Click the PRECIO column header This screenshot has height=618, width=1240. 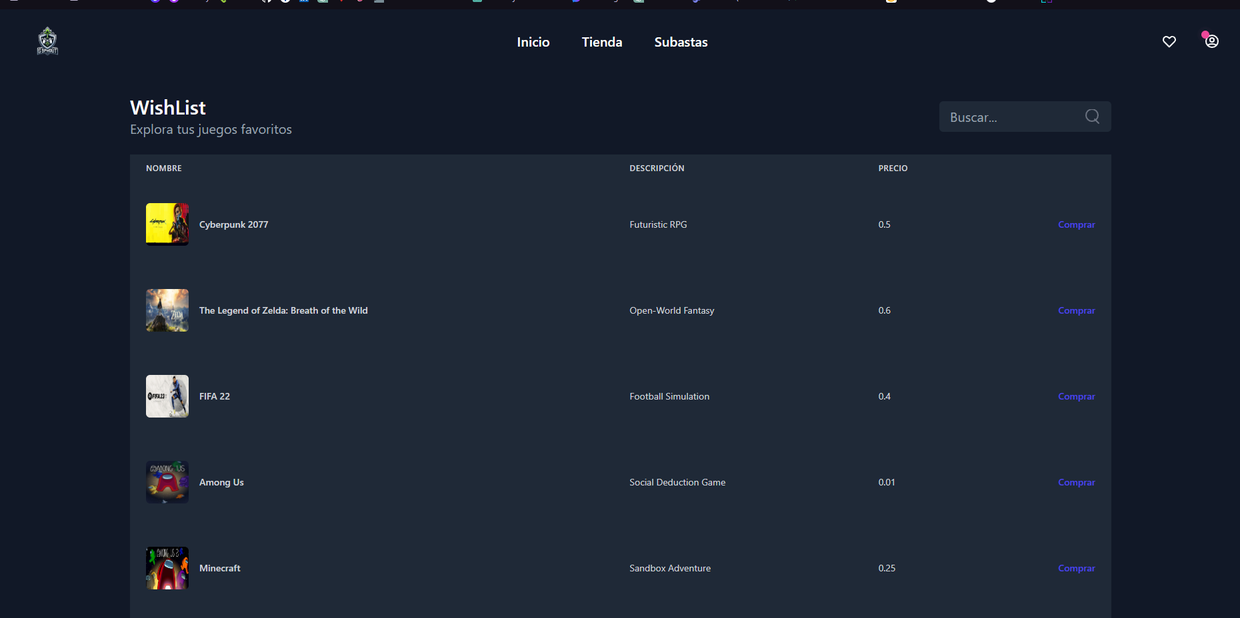coord(893,168)
